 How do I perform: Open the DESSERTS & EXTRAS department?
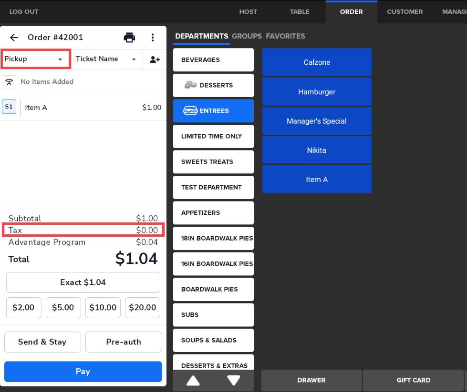[x=213, y=362]
